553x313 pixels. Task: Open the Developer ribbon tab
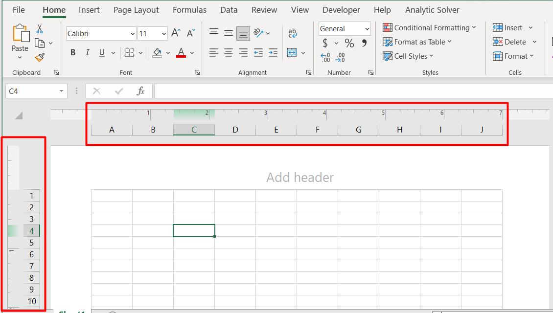[x=341, y=9]
